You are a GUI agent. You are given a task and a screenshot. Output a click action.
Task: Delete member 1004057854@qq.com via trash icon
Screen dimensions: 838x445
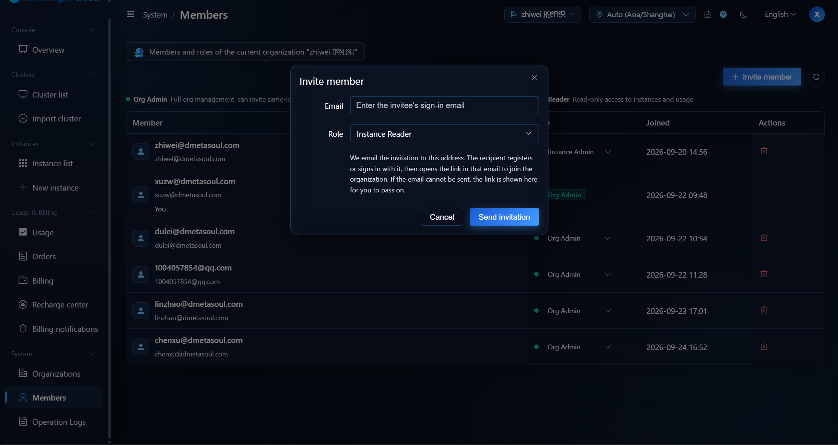[764, 274]
